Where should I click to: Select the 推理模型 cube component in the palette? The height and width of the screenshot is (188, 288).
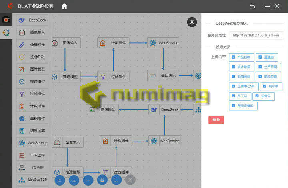pyautogui.click(x=32, y=81)
